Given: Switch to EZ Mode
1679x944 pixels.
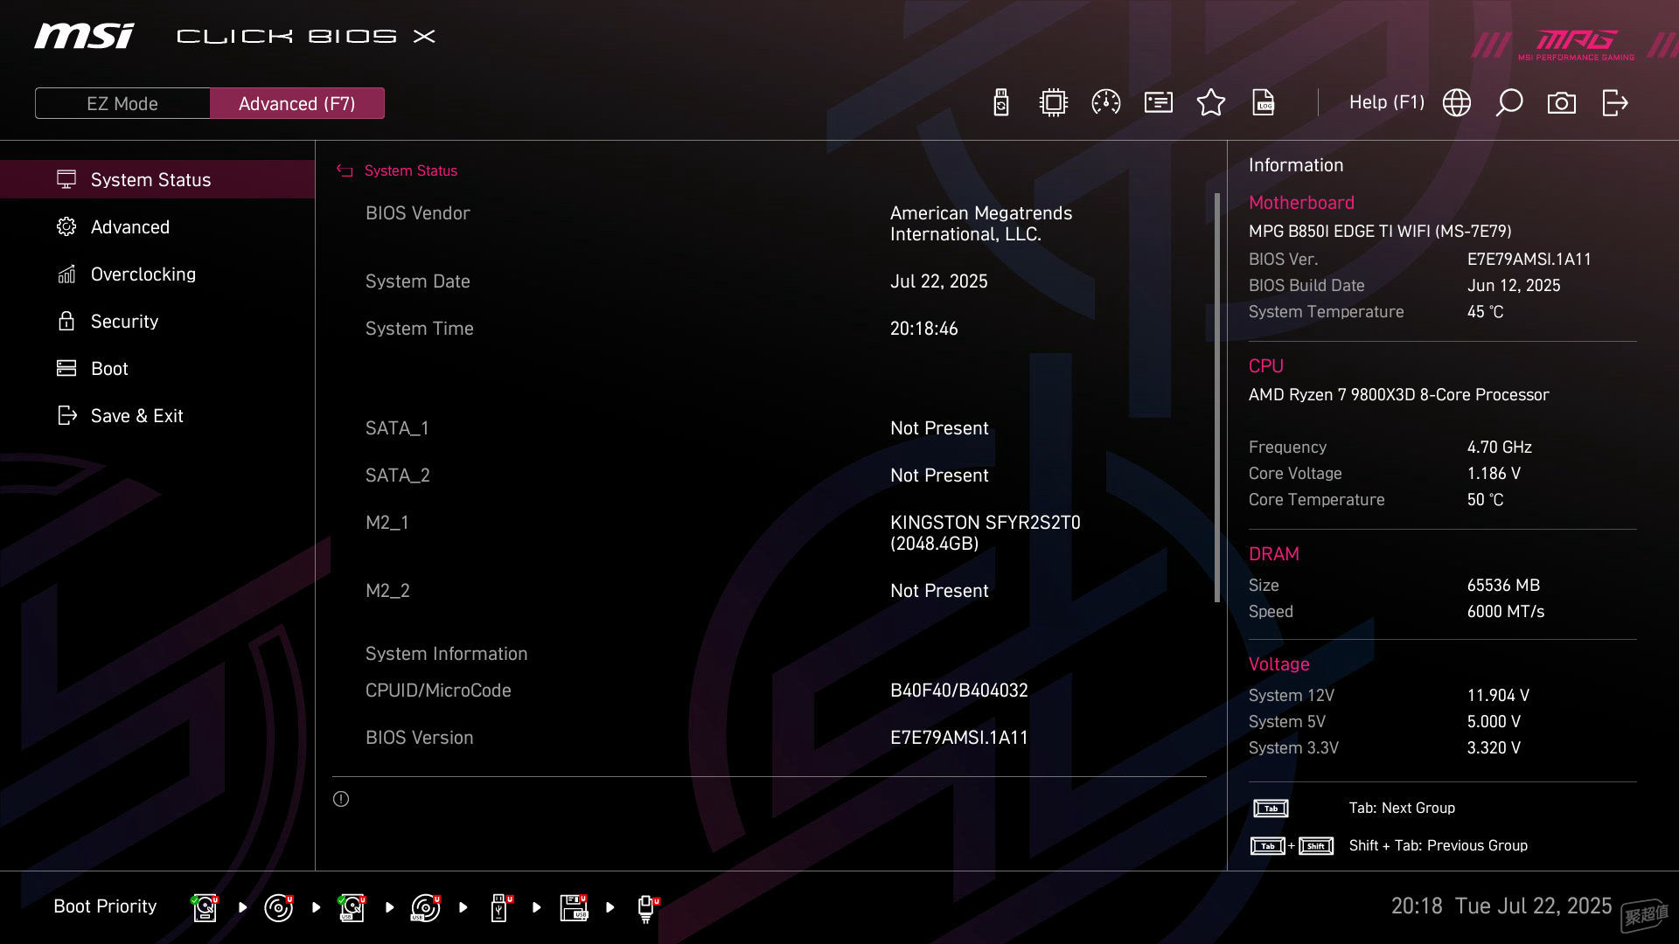Looking at the screenshot, I should click(x=122, y=103).
